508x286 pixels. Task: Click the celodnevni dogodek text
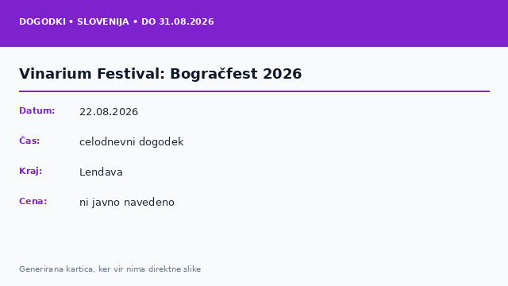(x=132, y=142)
